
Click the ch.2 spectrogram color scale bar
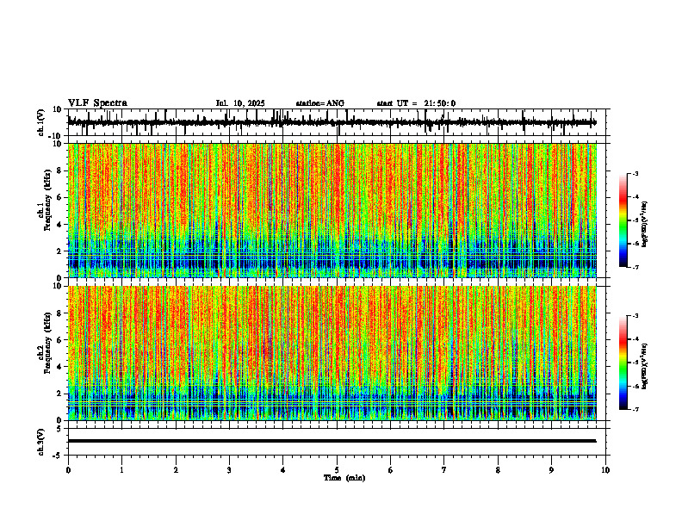click(x=623, y=363)
